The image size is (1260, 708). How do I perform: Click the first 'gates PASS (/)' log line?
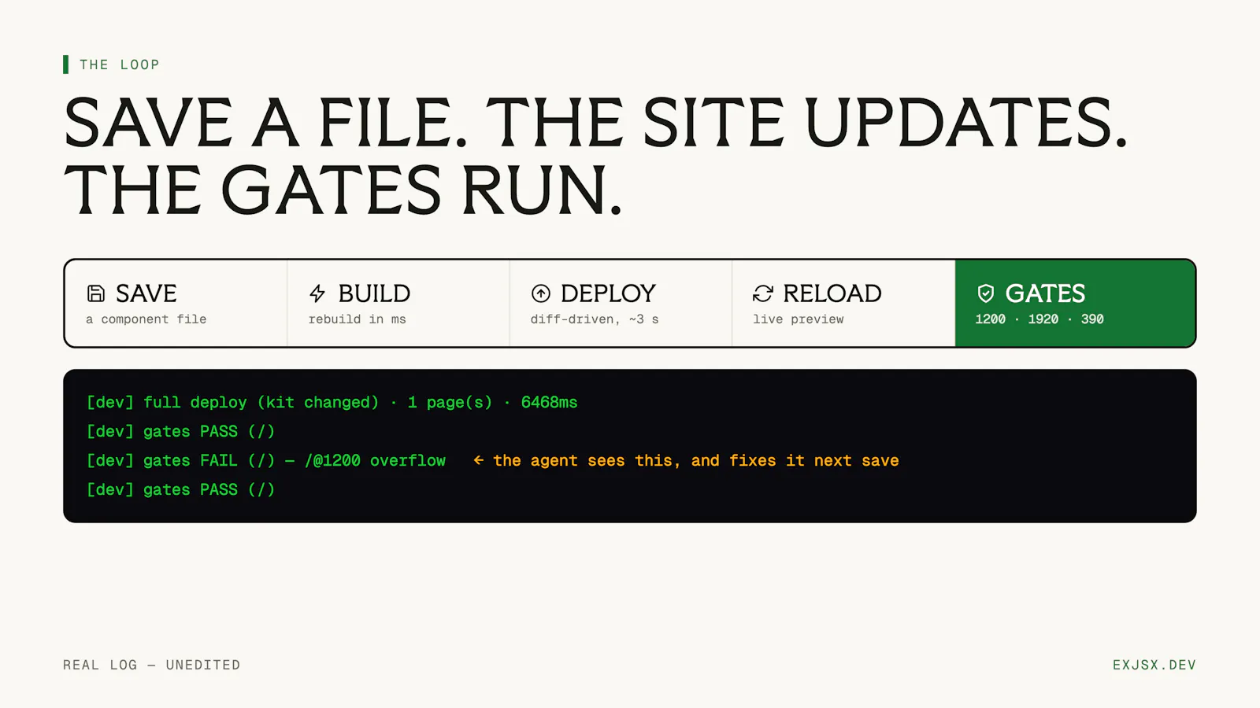180,431
